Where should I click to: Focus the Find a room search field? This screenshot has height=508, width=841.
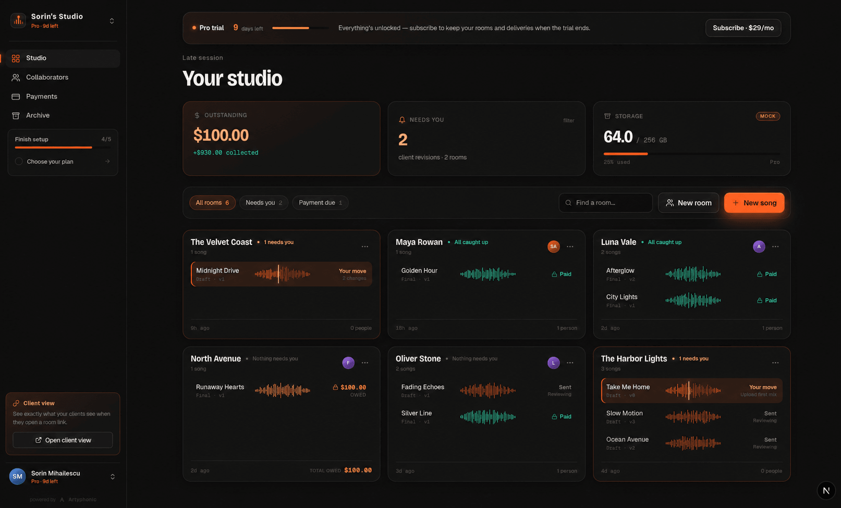tap(605, 203)
